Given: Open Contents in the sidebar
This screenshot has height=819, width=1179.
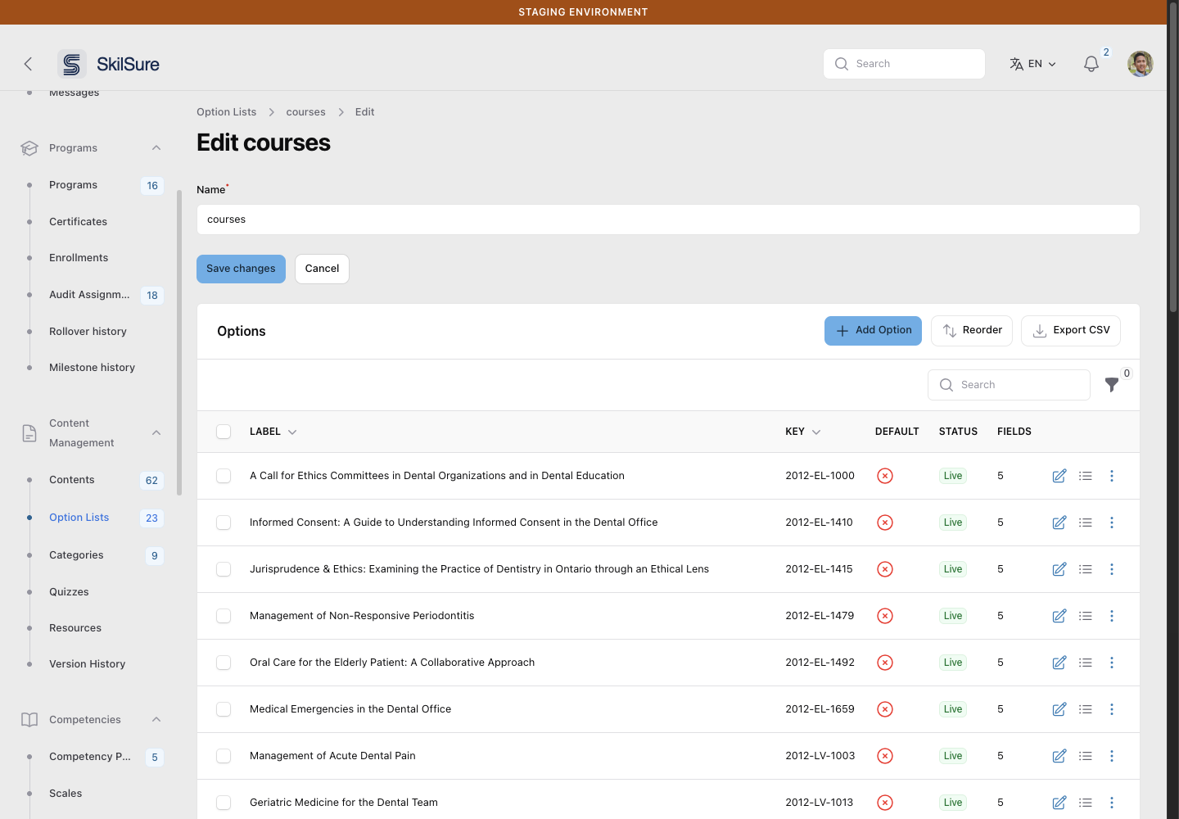Looking at the screenshot, I should [x=72, y=480].
